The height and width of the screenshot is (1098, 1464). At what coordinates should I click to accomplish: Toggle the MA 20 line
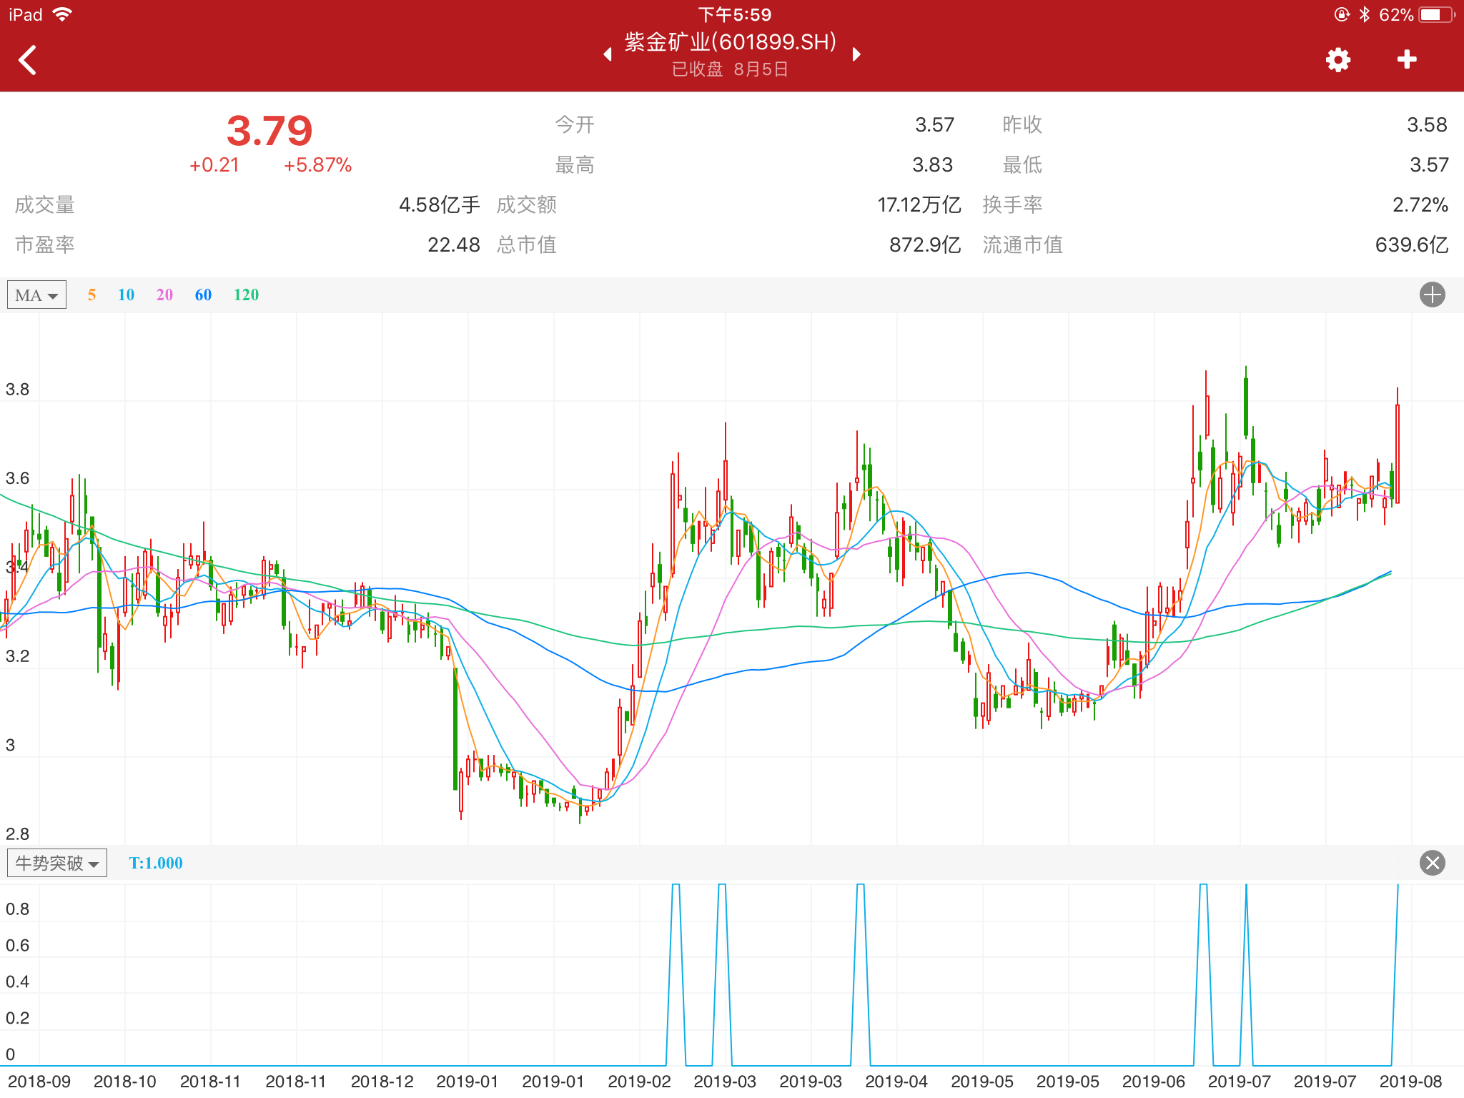[164, 295]
